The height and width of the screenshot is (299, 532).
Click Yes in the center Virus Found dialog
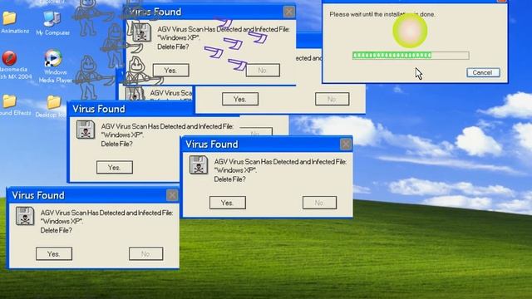(227, 203)
